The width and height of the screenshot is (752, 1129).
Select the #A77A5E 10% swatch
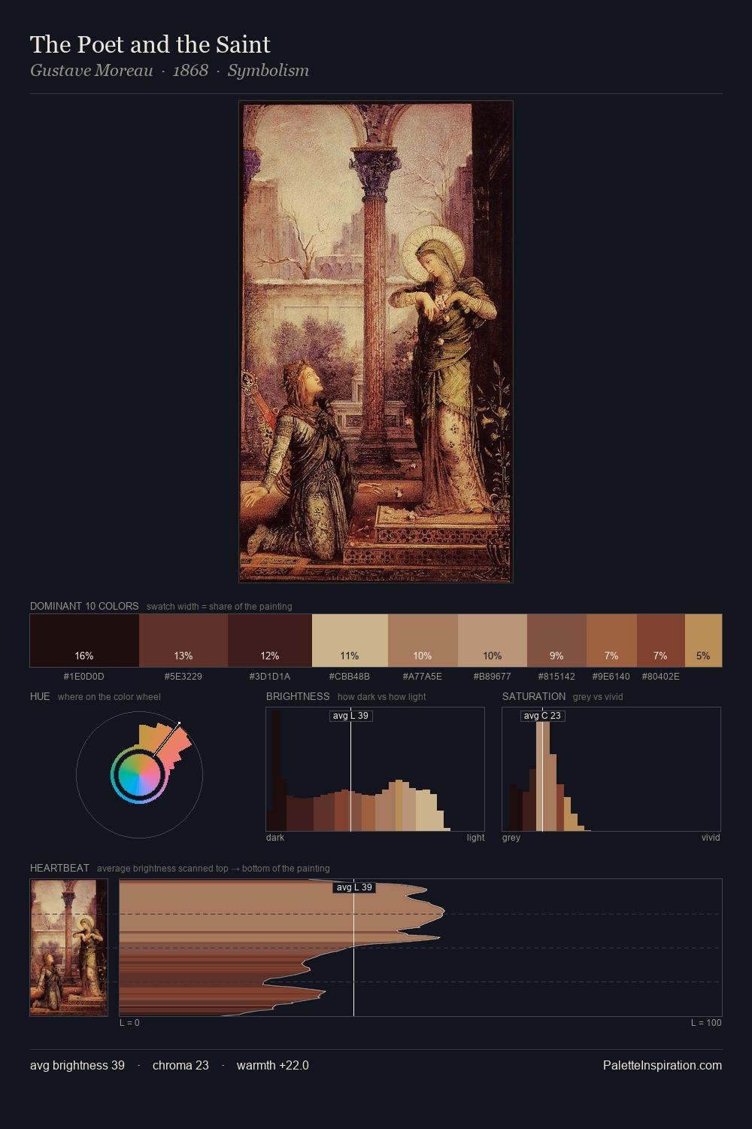(x=423, y=641)
